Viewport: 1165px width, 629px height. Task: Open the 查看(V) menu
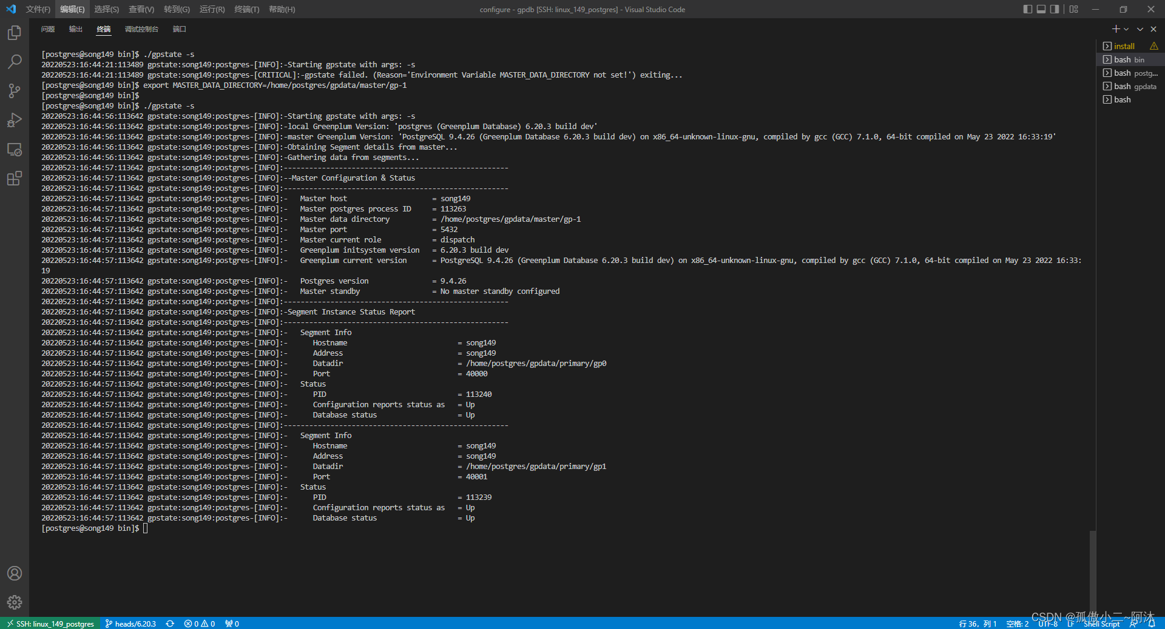click(141, 9)
